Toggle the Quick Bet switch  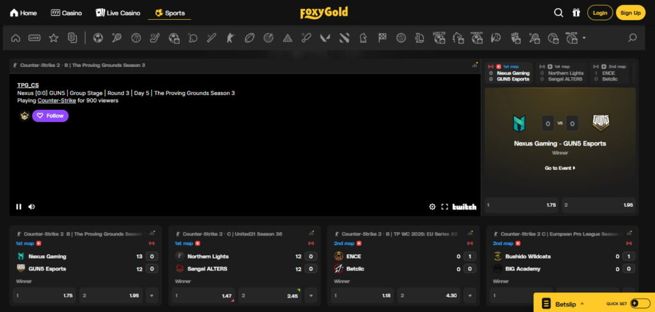click(x=640, y=304)
